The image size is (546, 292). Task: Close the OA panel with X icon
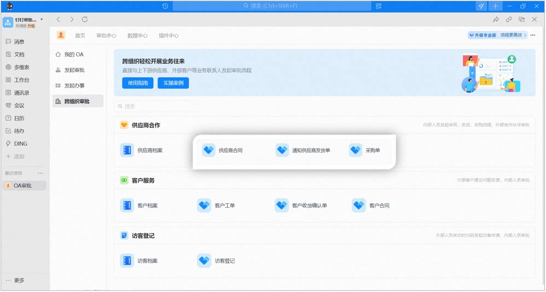[535, 20]
